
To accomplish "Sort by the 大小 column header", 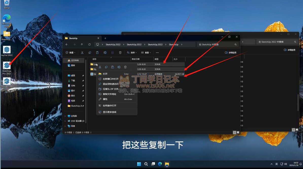I will pos(179,59).
